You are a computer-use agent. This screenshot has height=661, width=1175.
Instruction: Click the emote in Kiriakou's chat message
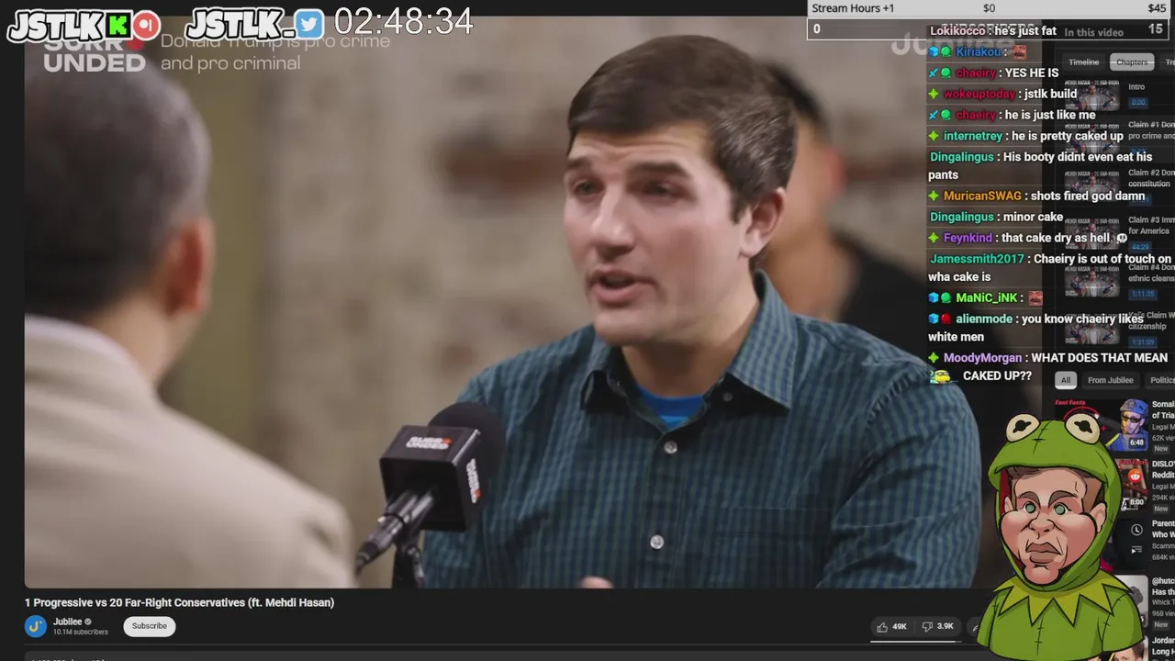tap(1019, 52)
